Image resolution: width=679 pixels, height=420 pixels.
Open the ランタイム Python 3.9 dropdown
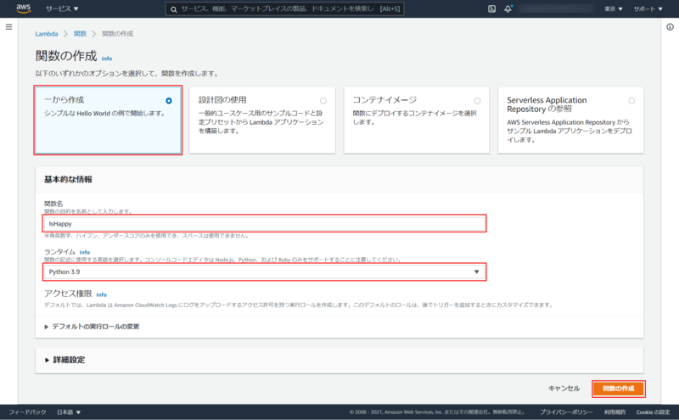click(265, 272)
